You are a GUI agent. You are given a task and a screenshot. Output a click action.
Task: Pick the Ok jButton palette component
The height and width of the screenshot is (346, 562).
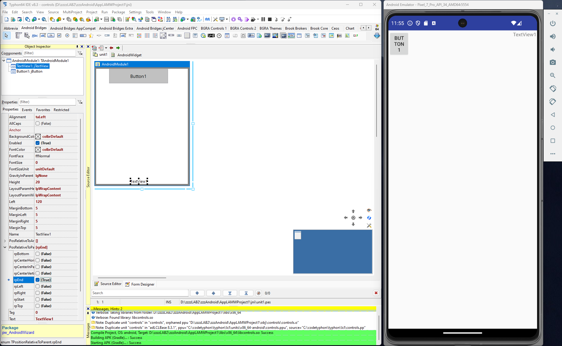[51, 36]
